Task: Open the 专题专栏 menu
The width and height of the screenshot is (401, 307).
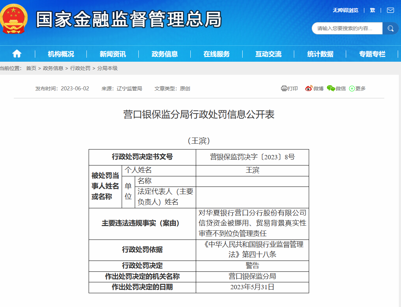Action: pyautogui.click(x=372, y=54)
